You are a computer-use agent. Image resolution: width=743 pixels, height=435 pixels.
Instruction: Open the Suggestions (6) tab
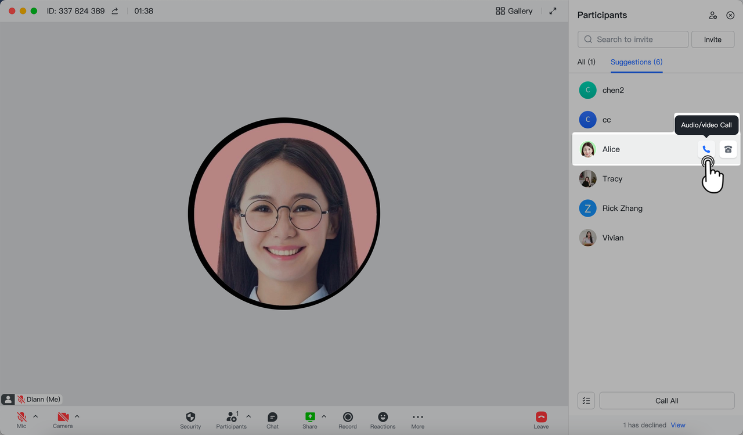(x=636, y=62)
